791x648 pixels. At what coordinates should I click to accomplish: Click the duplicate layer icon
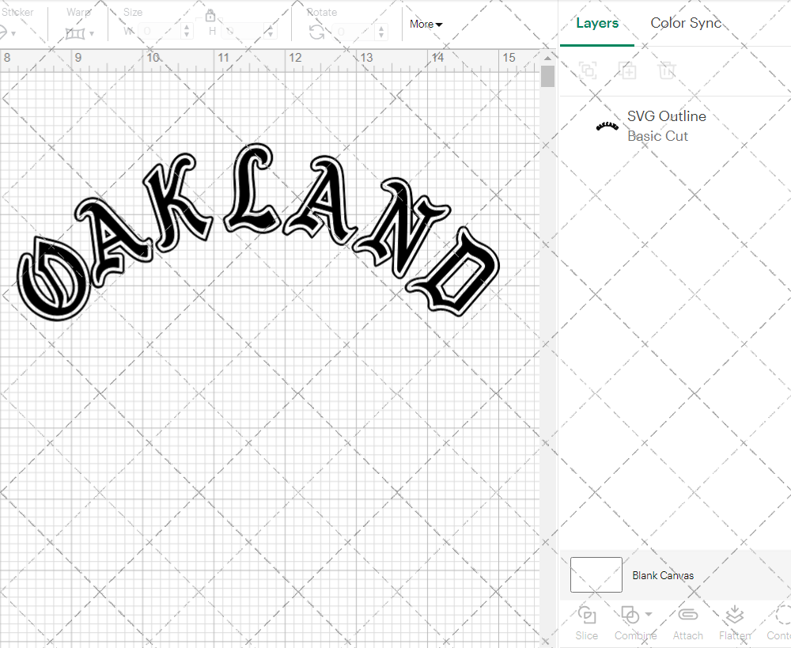pyautogui.click(x=628, y=70)
